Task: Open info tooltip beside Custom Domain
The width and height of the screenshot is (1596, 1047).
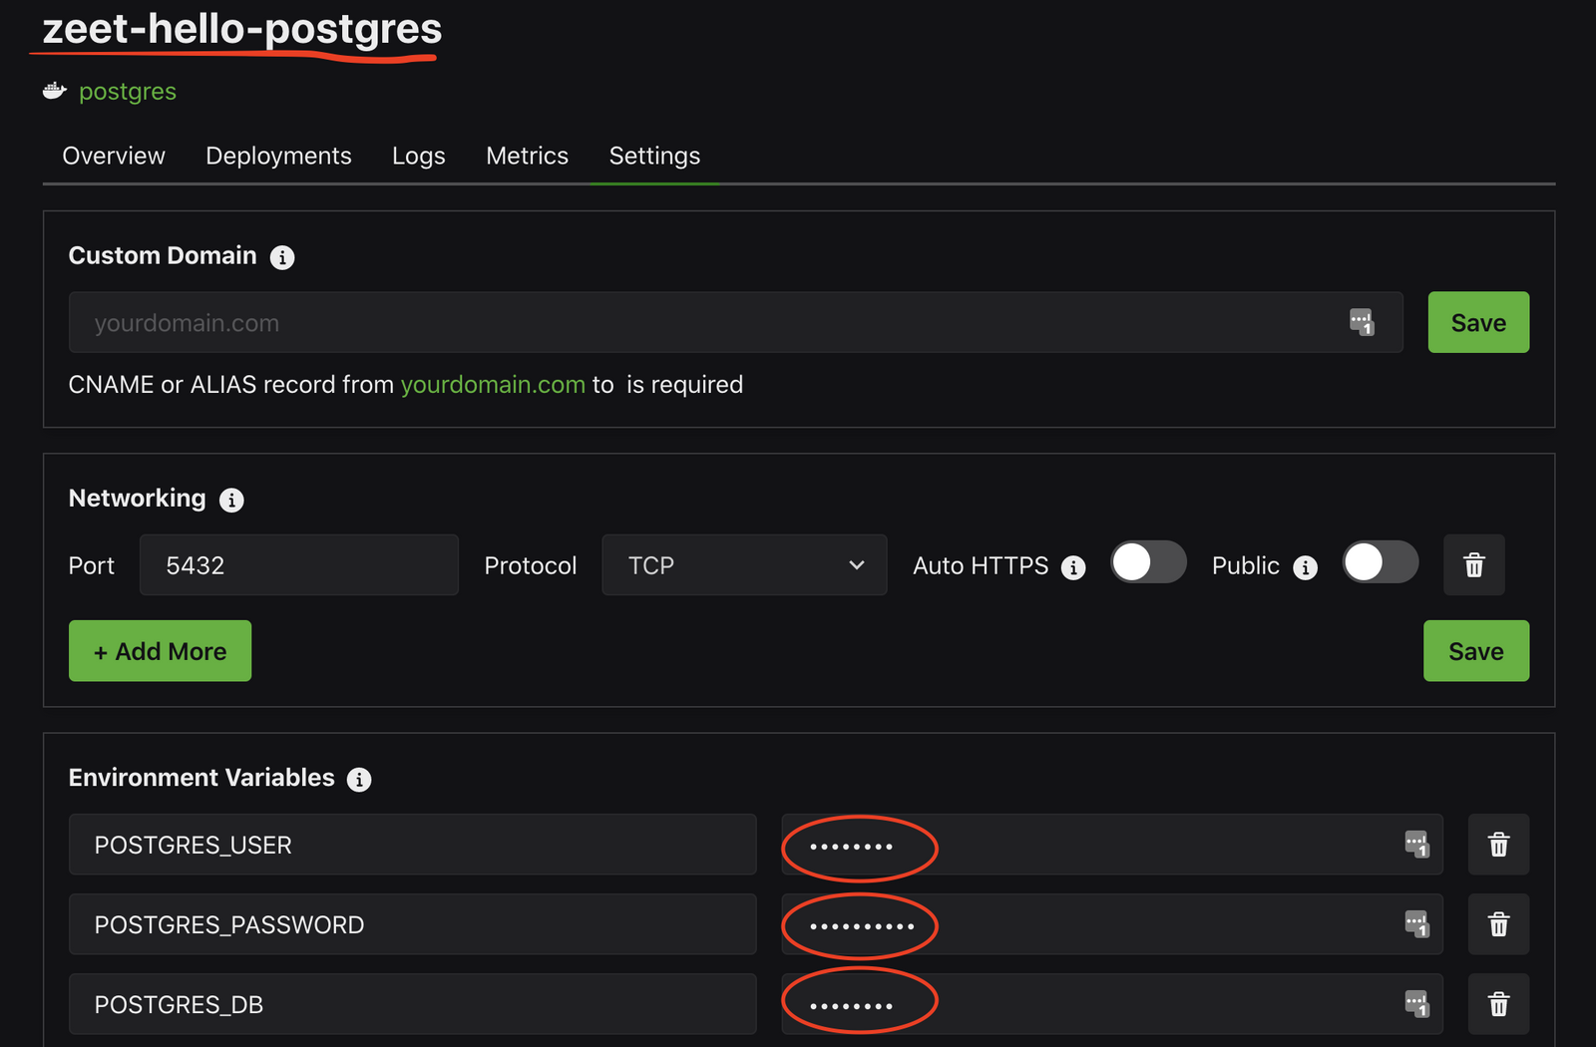Action: tap(282, 257)
